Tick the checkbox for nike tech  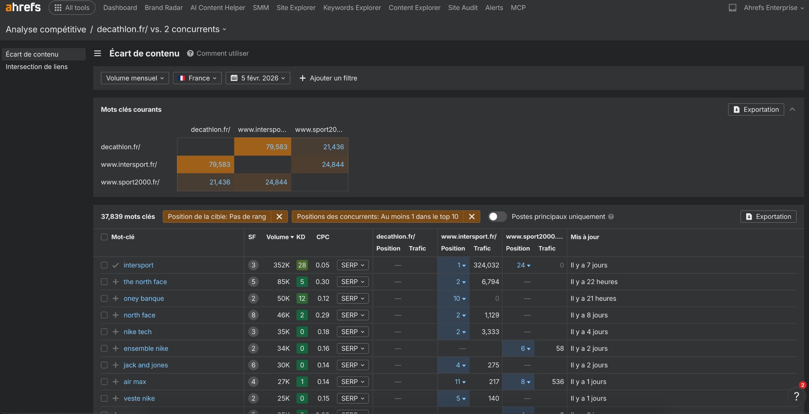pyautogui.click(x=104, y=332)
